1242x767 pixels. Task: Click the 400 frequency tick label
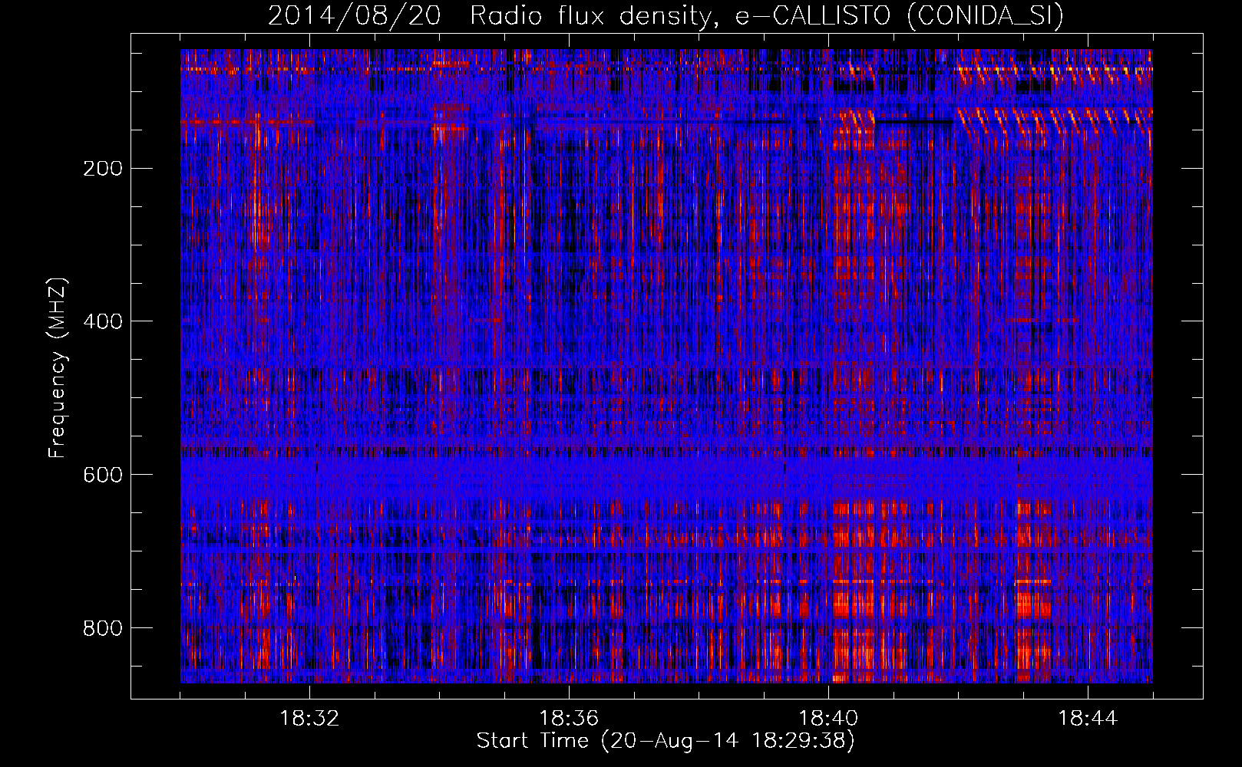[103, 322]
